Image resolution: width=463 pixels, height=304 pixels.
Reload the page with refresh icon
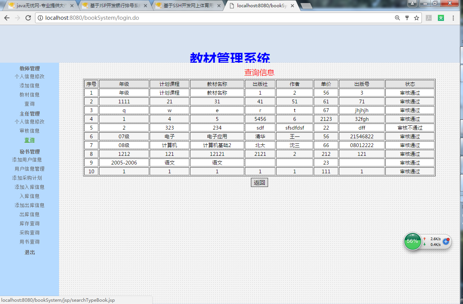[x=28, y=18]
